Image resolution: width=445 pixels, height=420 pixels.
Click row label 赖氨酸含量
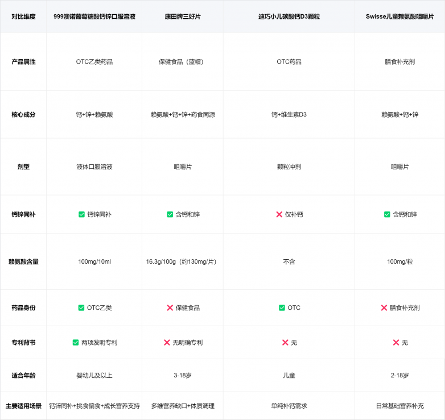(x=23, y=261)
